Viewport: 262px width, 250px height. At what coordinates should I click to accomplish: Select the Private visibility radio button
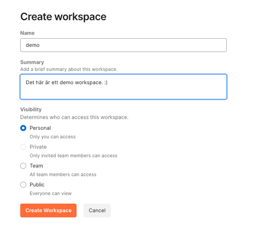tap(23, 147)
